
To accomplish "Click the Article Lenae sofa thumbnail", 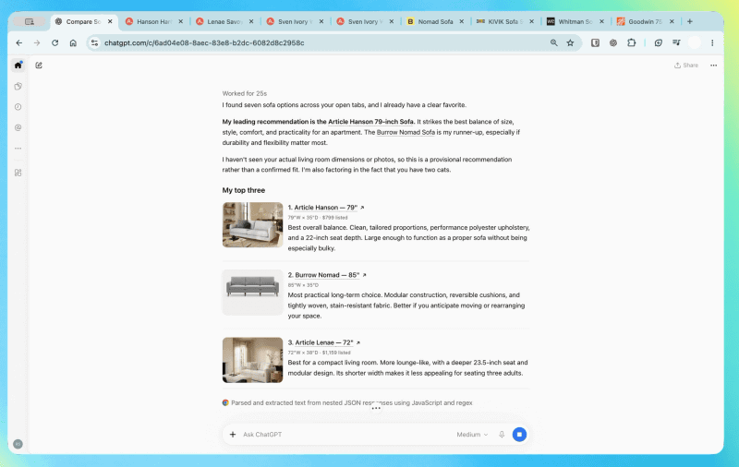I will coord(252,360).
